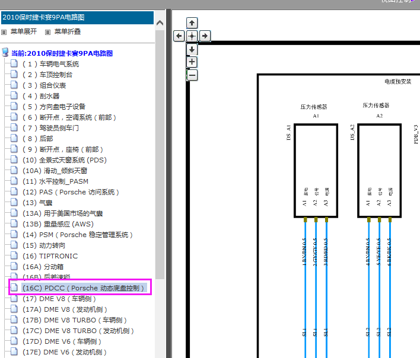Image resolution: width=420 pixels, height=358 pixels.
Task: Click the 菜单展开 list icon
Action: (4, 33)
